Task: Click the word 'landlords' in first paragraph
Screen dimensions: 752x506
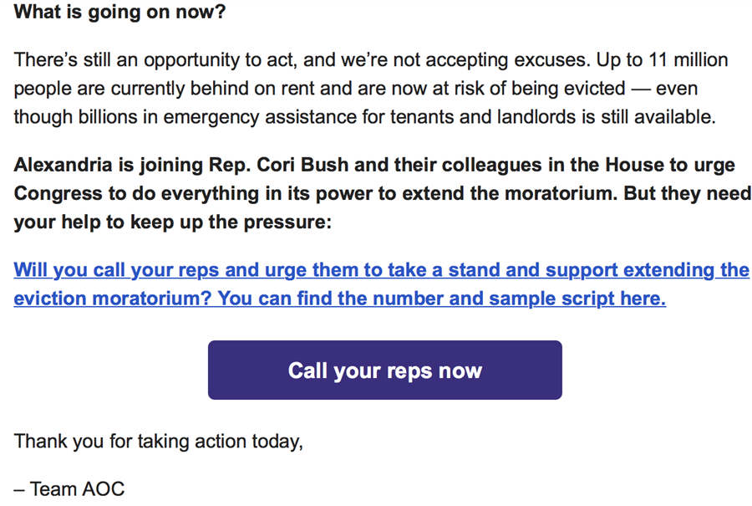Action: 536,117
